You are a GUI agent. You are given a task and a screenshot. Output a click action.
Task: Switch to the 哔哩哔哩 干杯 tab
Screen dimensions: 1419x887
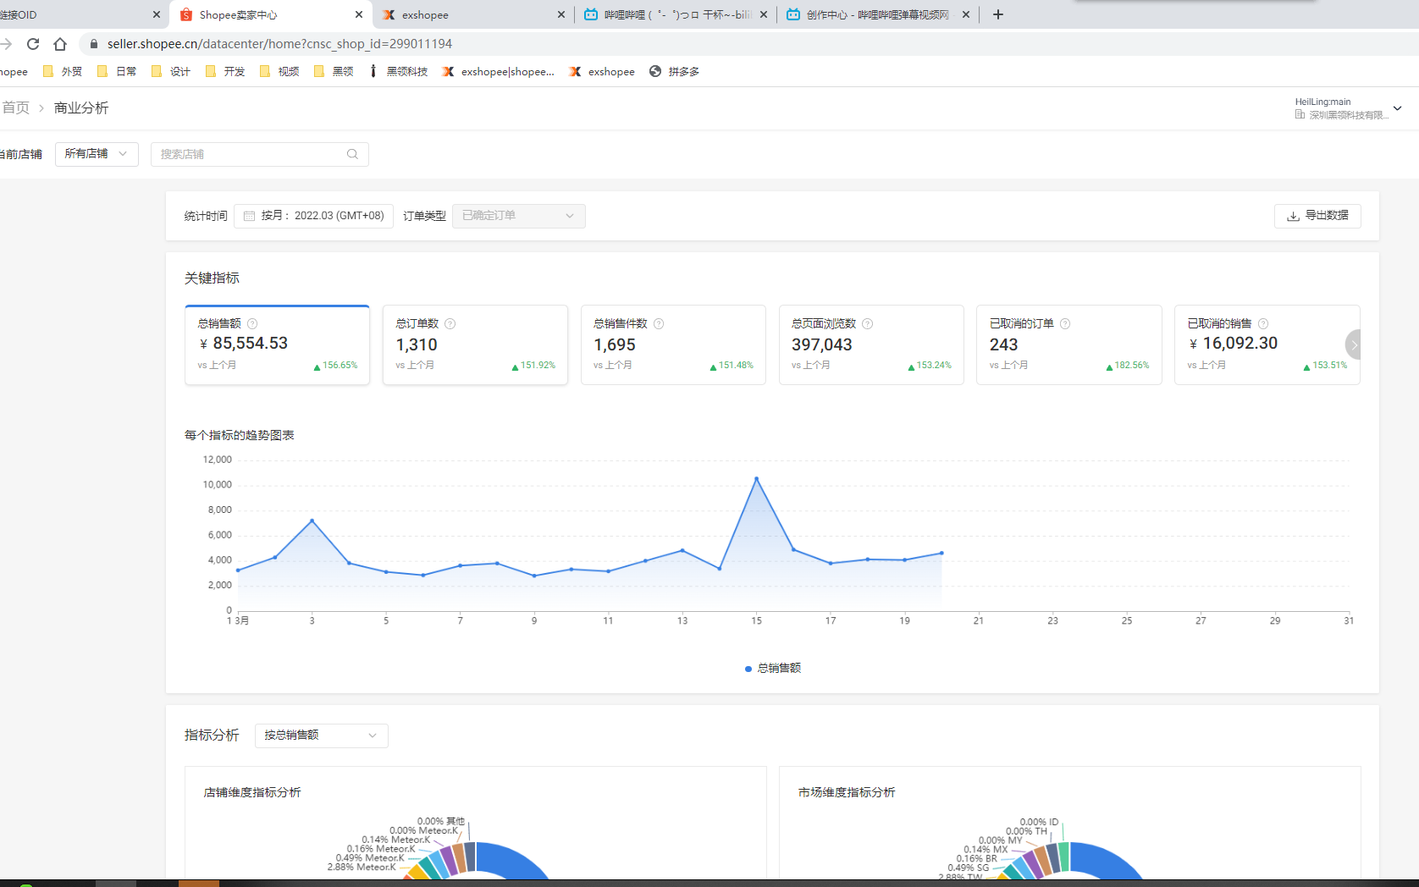tap(675, 14)
